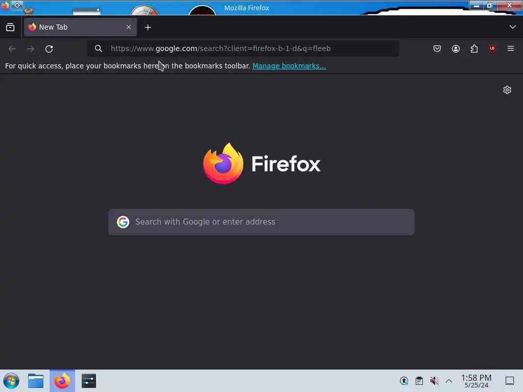Image resolution: width=523 pixels, height=392 pixels.
Task: Save page to Pocket
Action: tap(437, 48)
